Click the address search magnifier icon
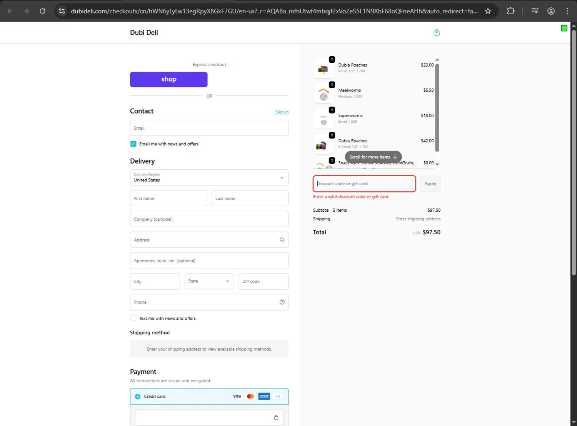 (x=282, y=240)
